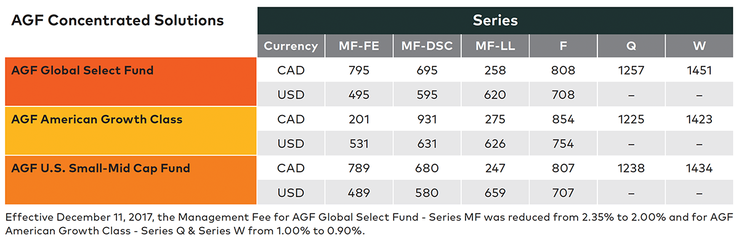
Task: Click the MF-FE column header
Action: pyautogui.click(x=358, y=46)
